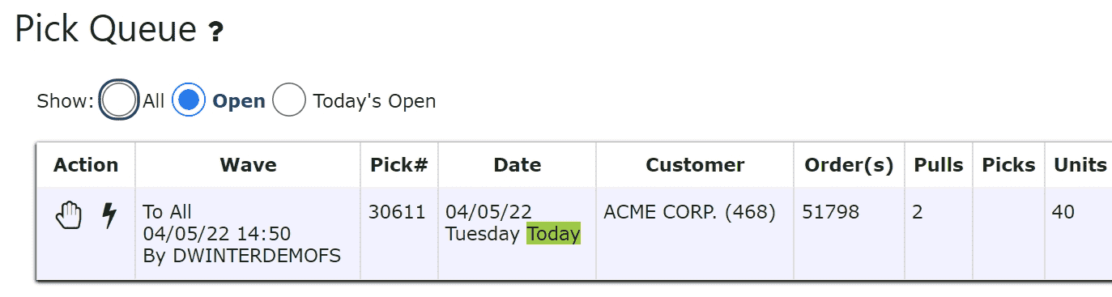Click the lightning bolt quick action icon
The height and width of the screenshot is (297, 1112).
[x=109, y=215]
